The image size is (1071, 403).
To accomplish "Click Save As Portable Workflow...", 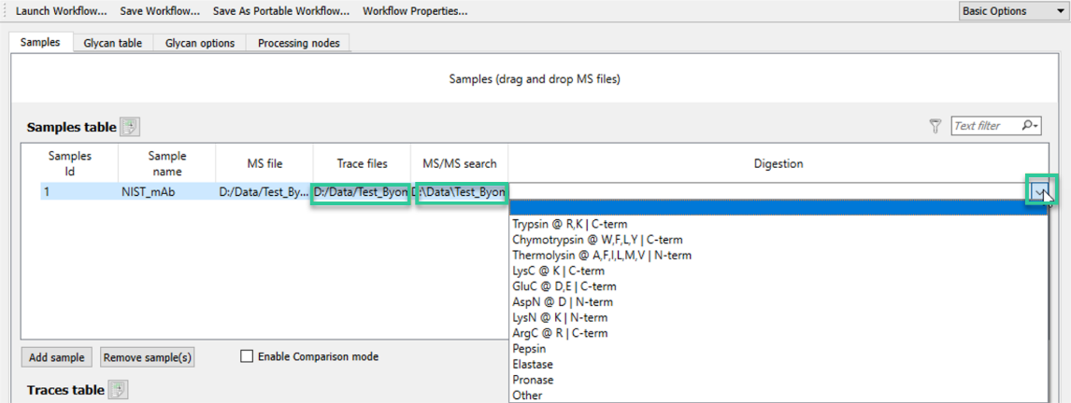I will pyautogui.click(x=281, y=11).
